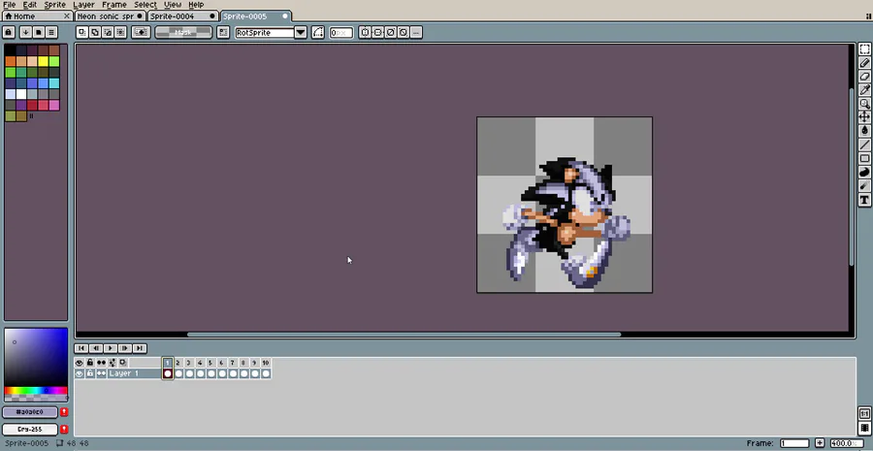Image resolution: width=873 pixels, height=451 pixels.
Task: Click the horizontal symmetry icon
Action: tap(365, 32)
